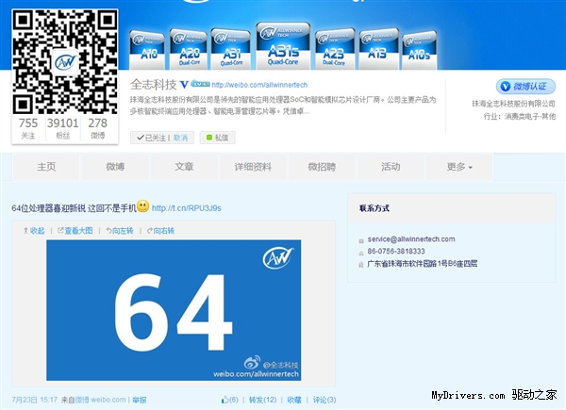Click 取消 to unfollow
The image size is (566, 410).
180,138
